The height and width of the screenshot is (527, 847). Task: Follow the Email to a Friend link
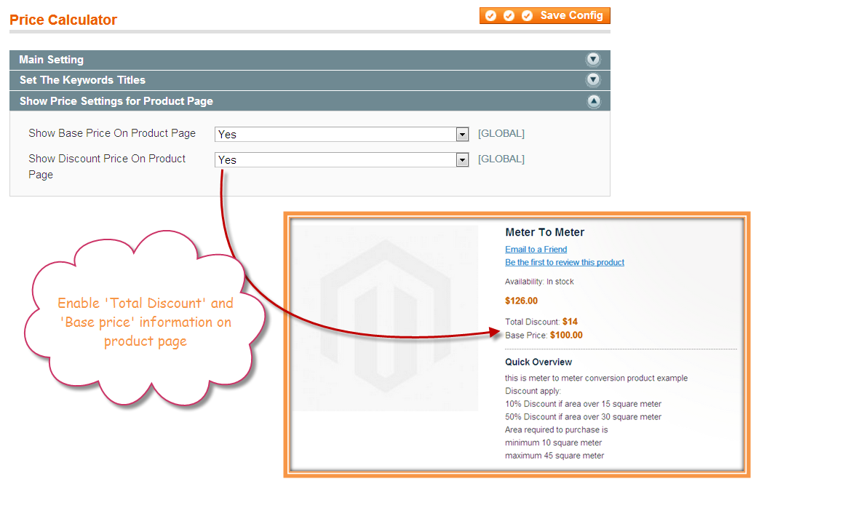click(x=536, y=250)
